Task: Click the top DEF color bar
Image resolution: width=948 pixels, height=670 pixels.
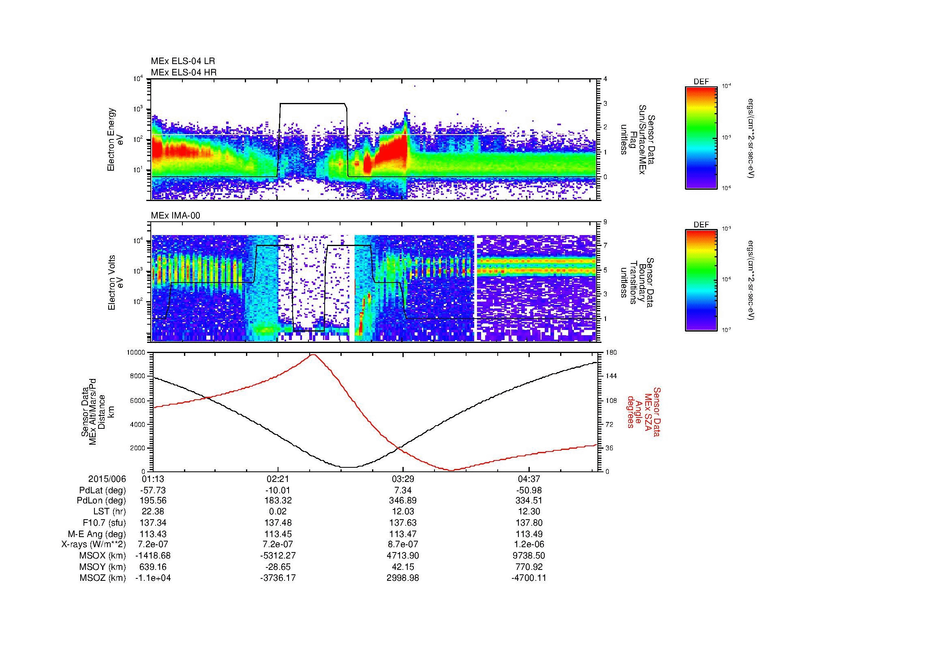Action: 701,137
